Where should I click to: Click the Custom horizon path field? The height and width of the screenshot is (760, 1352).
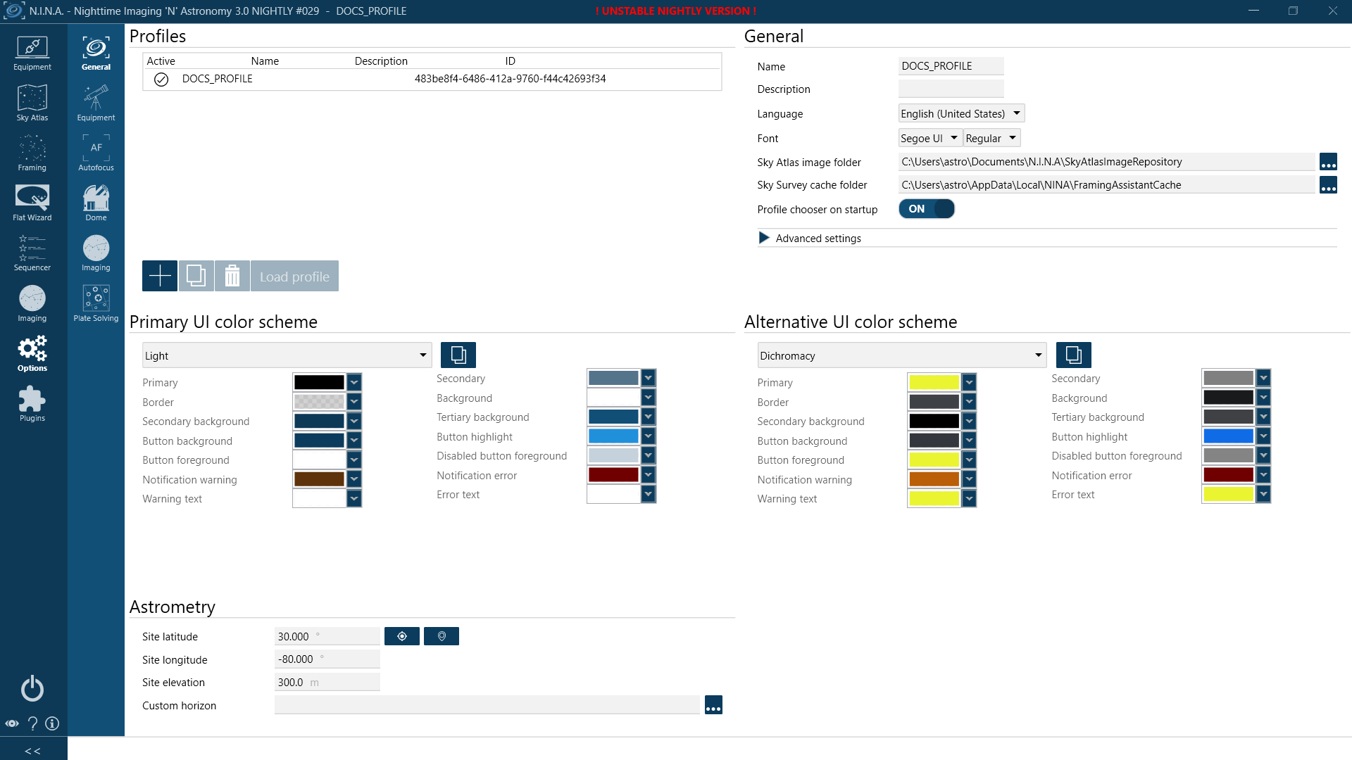487,705
